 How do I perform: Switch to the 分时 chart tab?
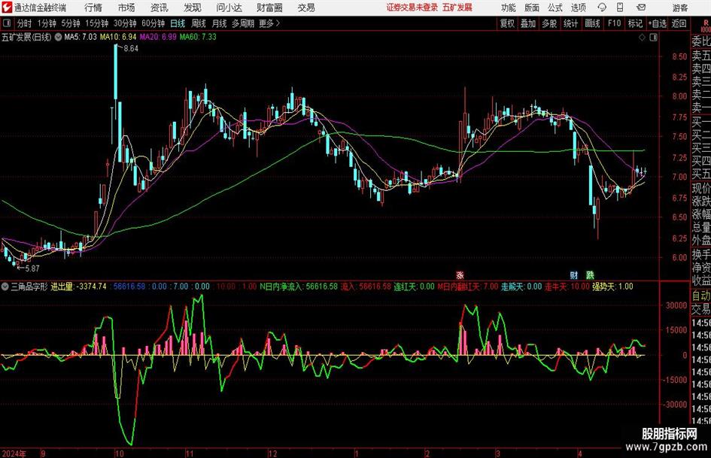[x=25, y=23]
